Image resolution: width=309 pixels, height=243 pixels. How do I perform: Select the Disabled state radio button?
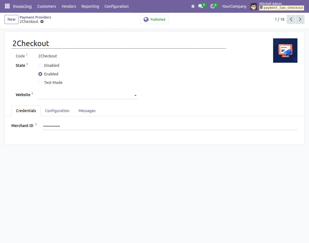pos(40,65)
